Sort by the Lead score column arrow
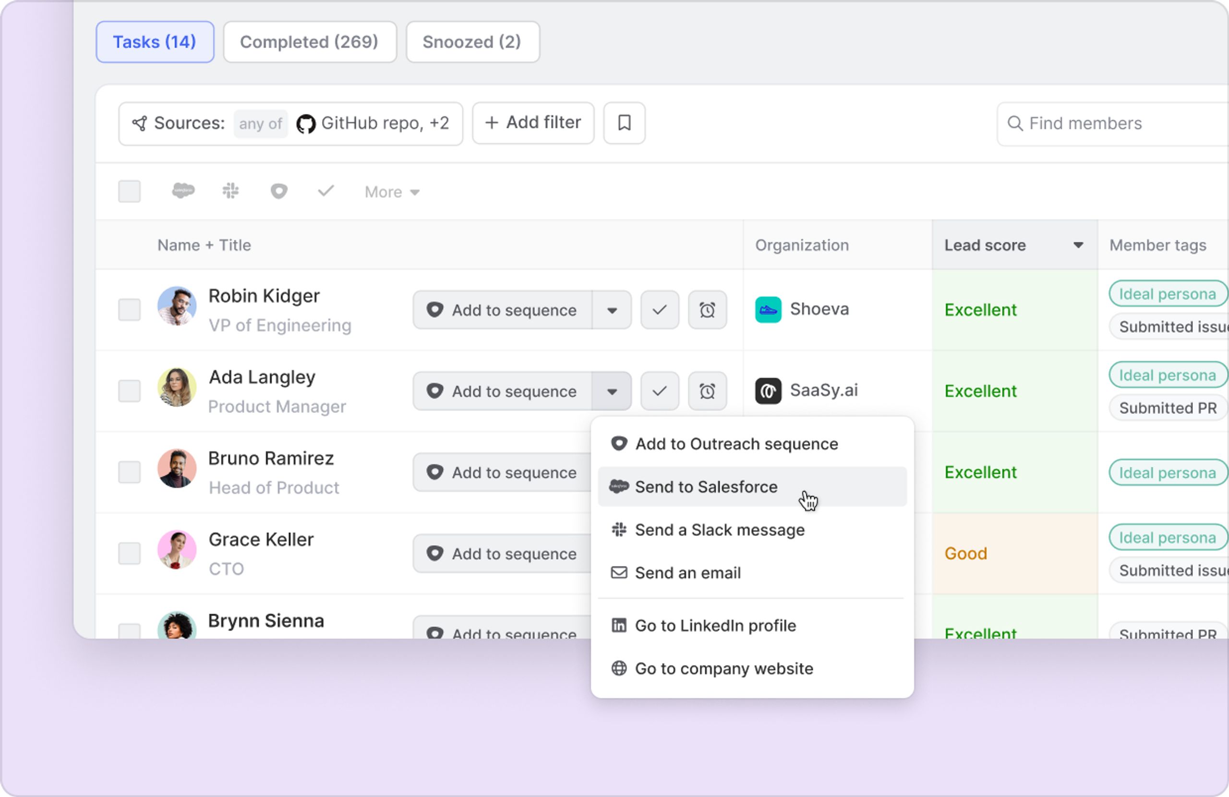Image resolution: width=1229 pixels, height=797 pixels. [1078, 245]
